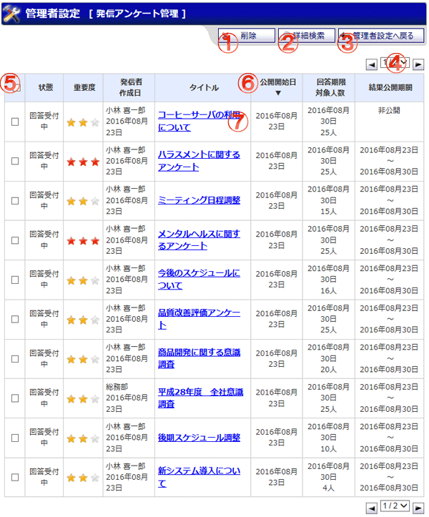Click 20人 target count cell

tap(328, 369)
